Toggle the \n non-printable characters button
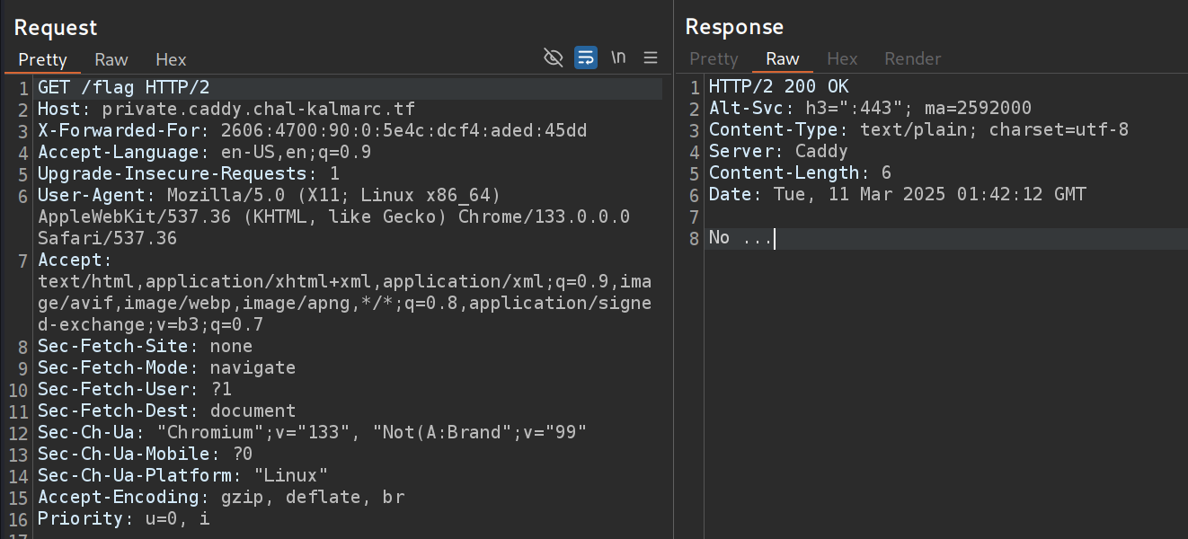This screenshot has width=1188, height=539. (618, 57)
